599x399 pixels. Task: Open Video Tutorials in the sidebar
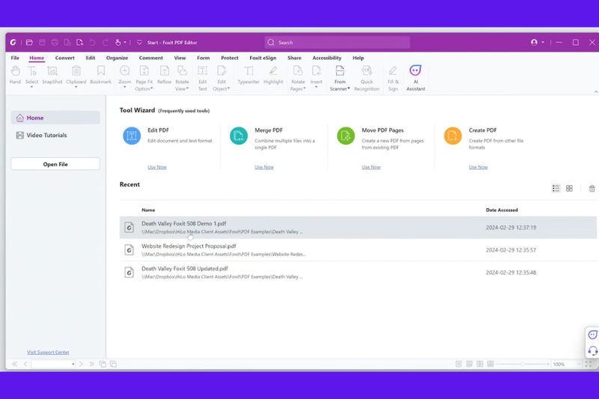click(x=55, y=135)
